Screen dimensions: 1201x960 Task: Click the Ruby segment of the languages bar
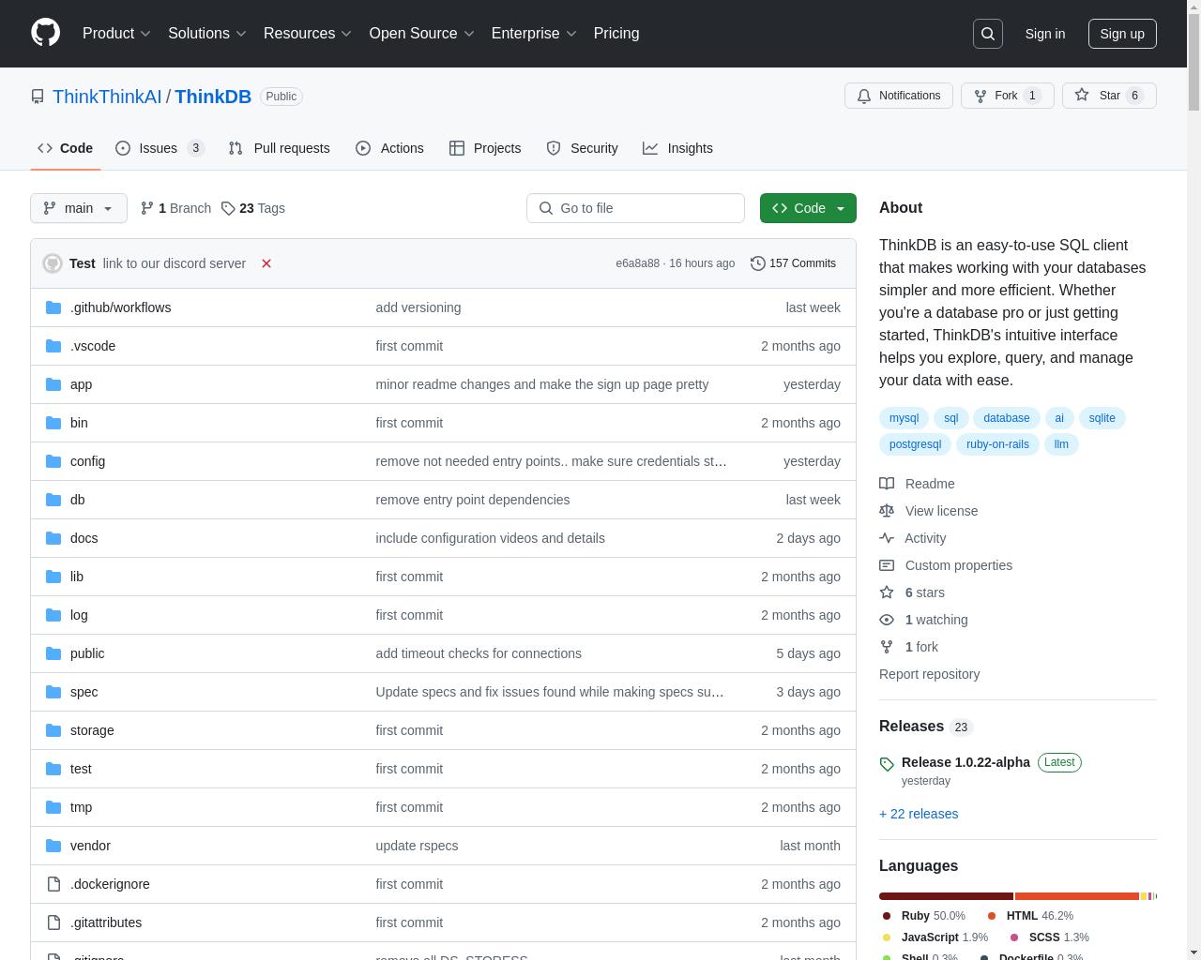pos(946,896)
